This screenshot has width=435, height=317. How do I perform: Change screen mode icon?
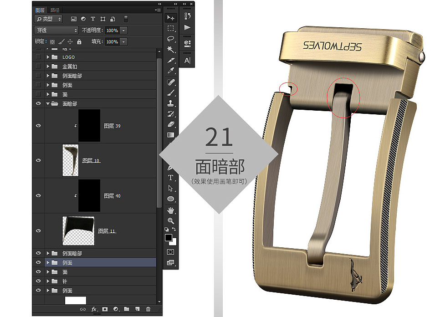click(171, 262)
